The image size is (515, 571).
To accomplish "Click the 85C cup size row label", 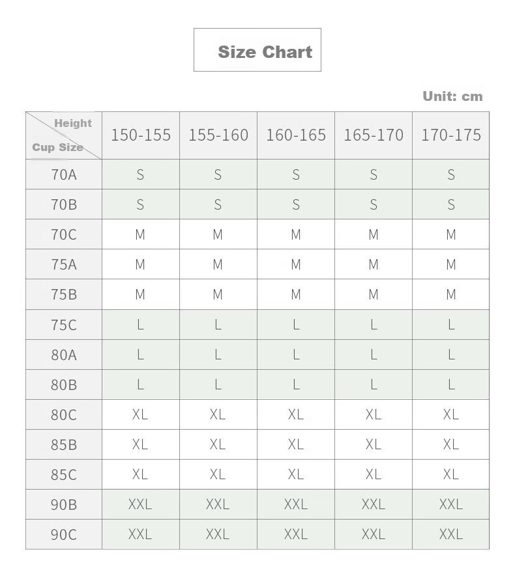I will coord(64,475).
